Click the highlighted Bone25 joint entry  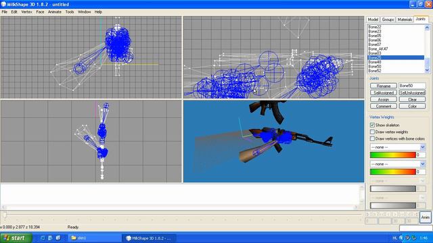396,57
